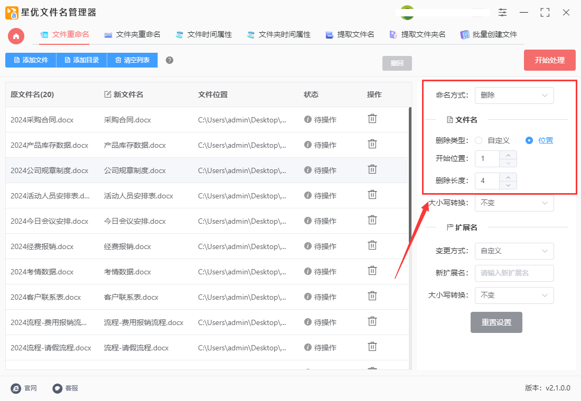Expand file name 大小写转换 dropdown
Image resolution: width=581 pixels, height=401 pixels.
pyautogui.click(x=514, y=203)
